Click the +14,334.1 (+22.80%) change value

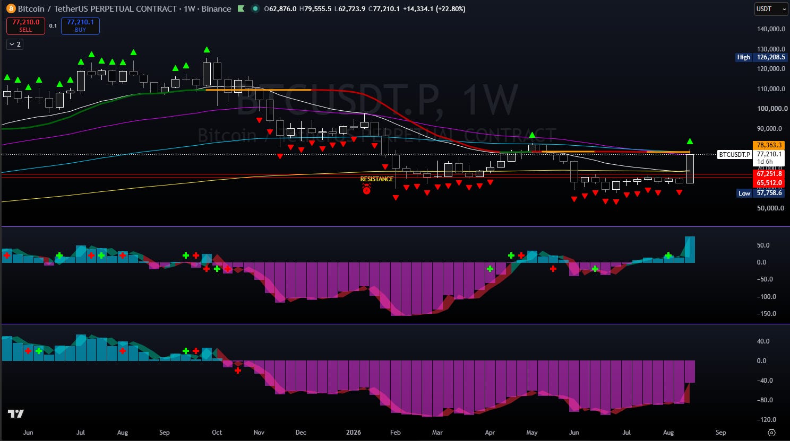click(434, 8)
